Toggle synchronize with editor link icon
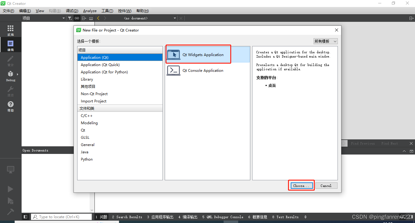 (77, 18)
